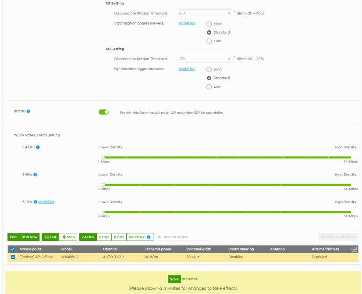Clear the 6G Disassociate Station Threshold field
The image size is (362, 294).
pos(229,59)
